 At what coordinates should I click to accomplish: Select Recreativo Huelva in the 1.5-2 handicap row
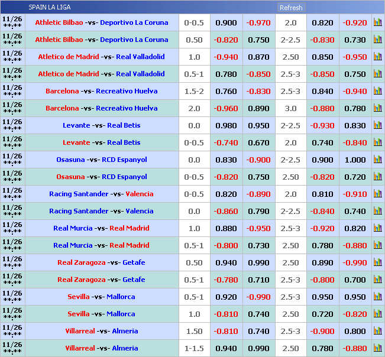(127, 91)
